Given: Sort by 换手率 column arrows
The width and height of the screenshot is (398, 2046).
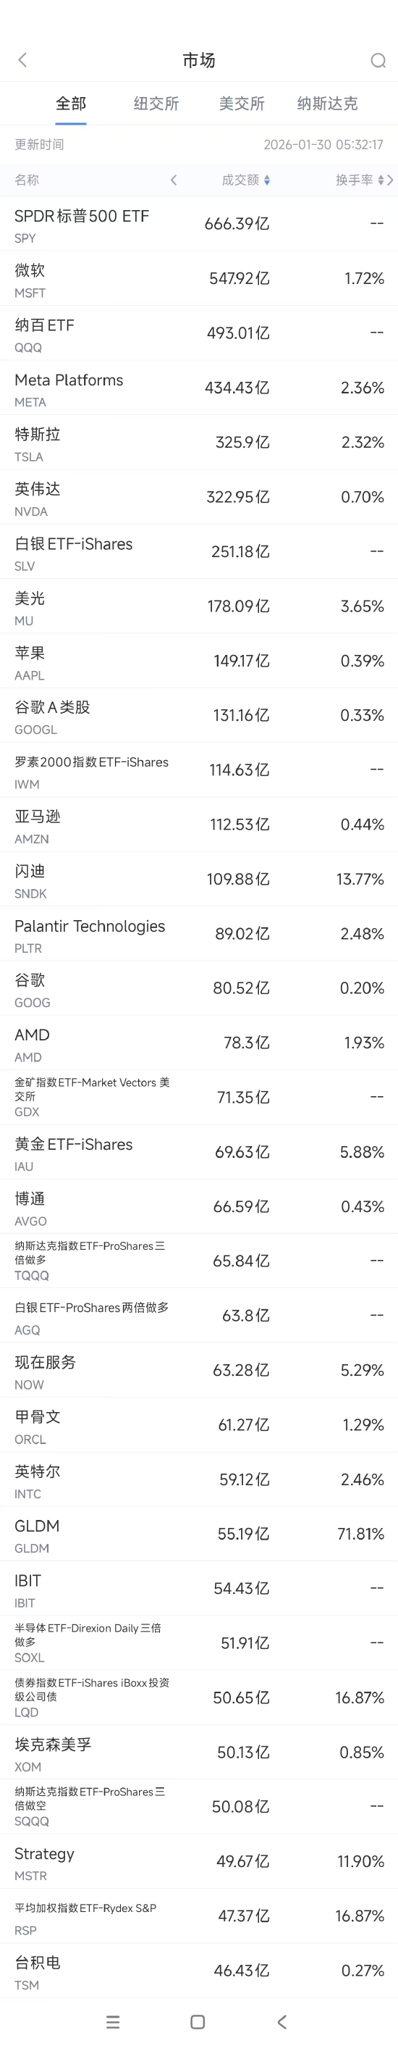Looking at the screenshot, I should (x=381, y=180).
